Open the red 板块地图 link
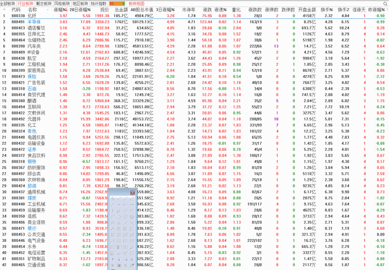389x270 pixels. tap(137, 4)
